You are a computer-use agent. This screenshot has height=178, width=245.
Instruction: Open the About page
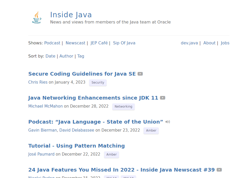[209, 43]
